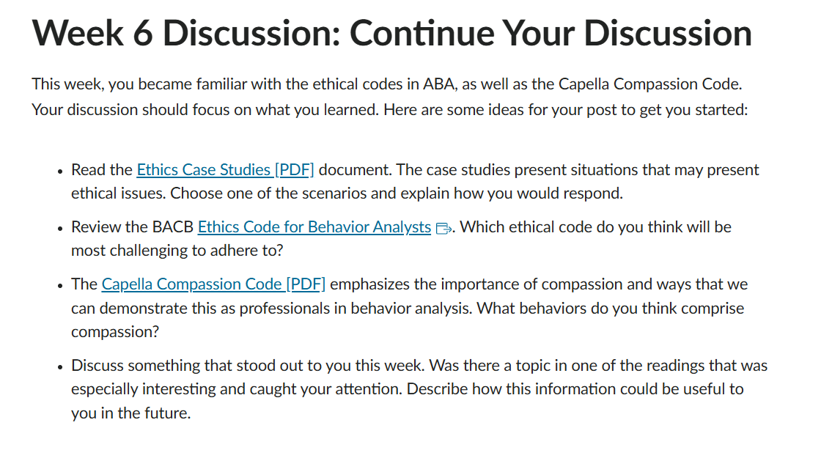Open Ethics Code for Behavior Analysts link
Viewport: 821px width, 450px height.
pos(314,227)
